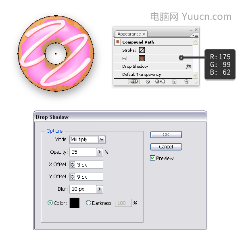
Task: Click the Delete Selected Item trash icon
Action: pyautogui.click(x=186, y=81)
